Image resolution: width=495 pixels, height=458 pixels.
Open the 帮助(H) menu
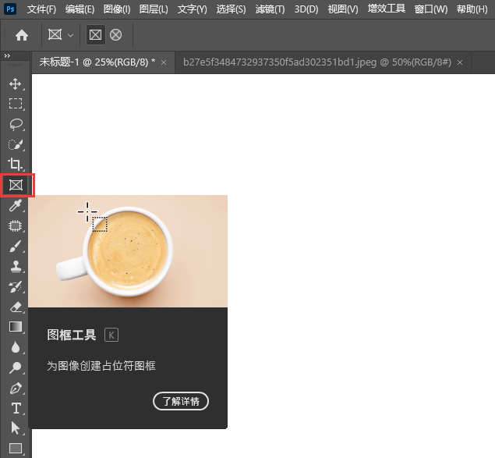click(472, 9)
